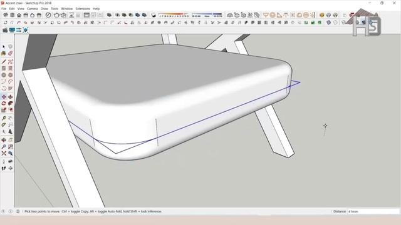Open the Camera menu
This screenshot has width=401, height=225.
pyautogui.click(x=33, y=9)
